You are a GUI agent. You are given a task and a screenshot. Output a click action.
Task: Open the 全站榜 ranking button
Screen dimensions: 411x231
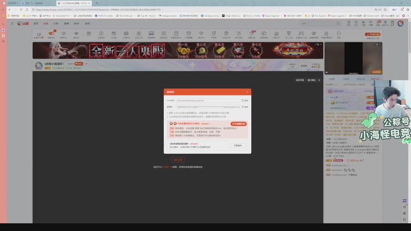pyautogui.click(x=304, y=66)
